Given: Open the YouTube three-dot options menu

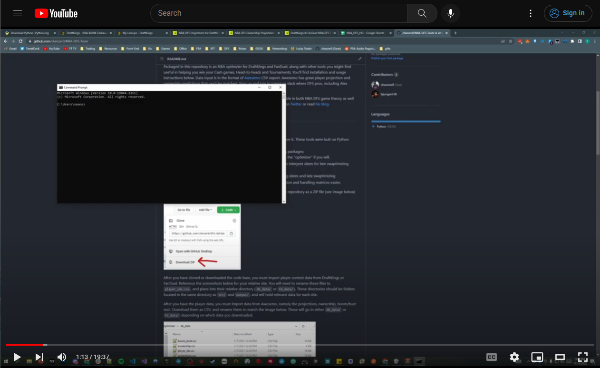Looking at the screenshot, I should pos(531,13).
